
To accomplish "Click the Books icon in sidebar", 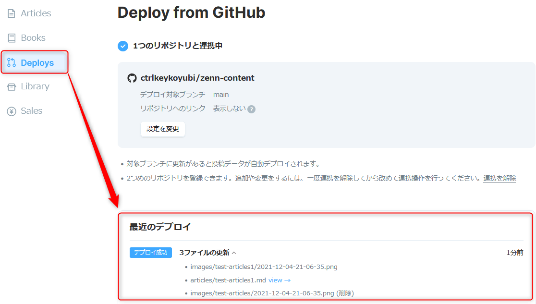I will click(x=12, y=38).
